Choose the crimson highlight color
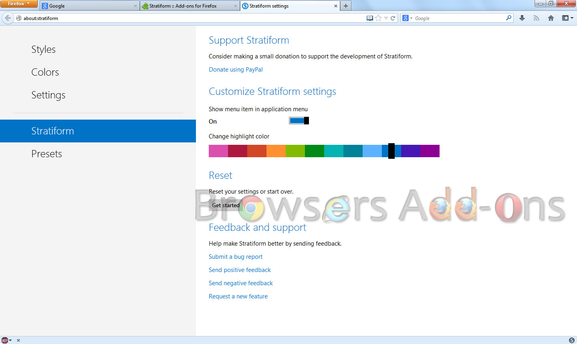 238,151
